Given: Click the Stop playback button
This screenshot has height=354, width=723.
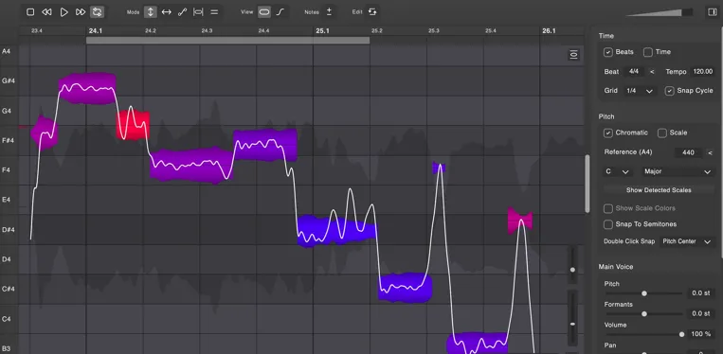Looking at the screenshot, I should [x=30, y=12].
